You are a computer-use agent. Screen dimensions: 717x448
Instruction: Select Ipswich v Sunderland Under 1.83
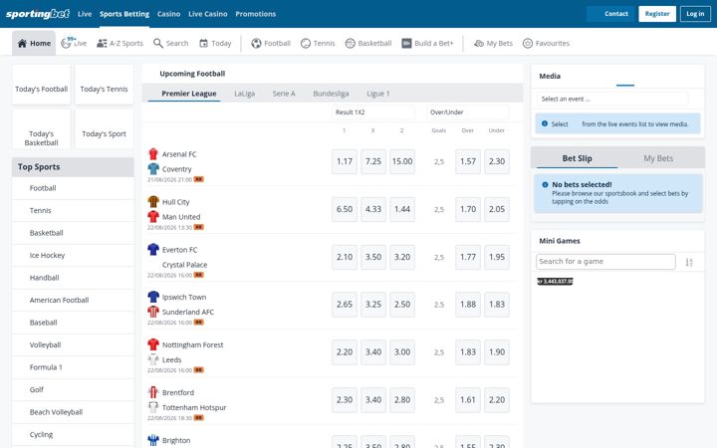[x=497, y=305]
